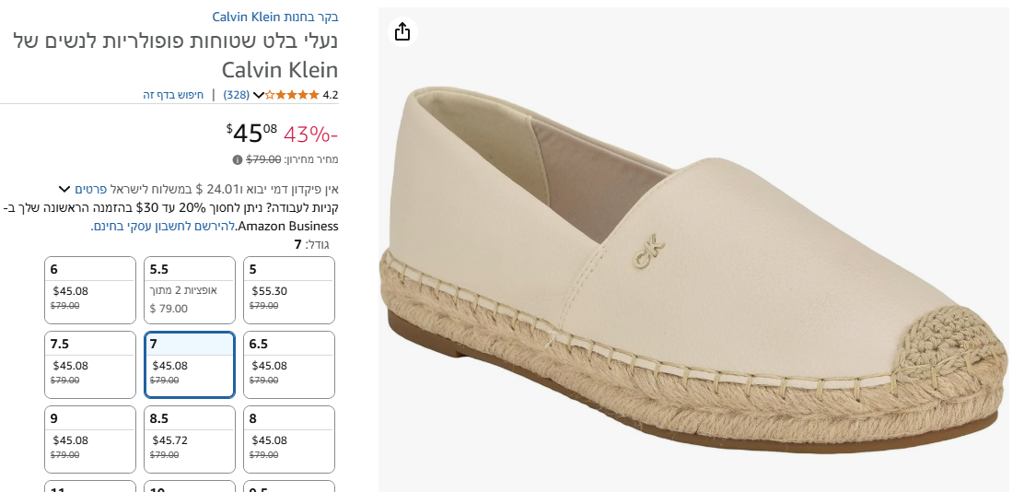Select size 7.5 option
1013x492 pixels.
(x=90, y=365)
